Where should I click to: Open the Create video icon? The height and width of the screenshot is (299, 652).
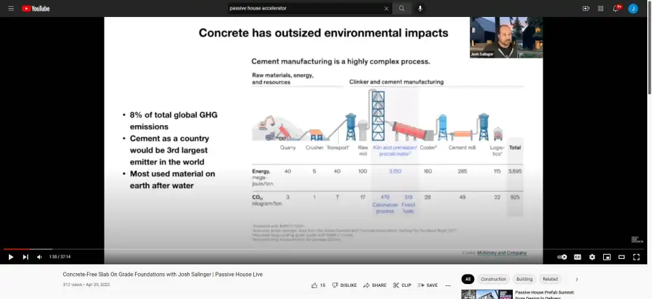585,8
